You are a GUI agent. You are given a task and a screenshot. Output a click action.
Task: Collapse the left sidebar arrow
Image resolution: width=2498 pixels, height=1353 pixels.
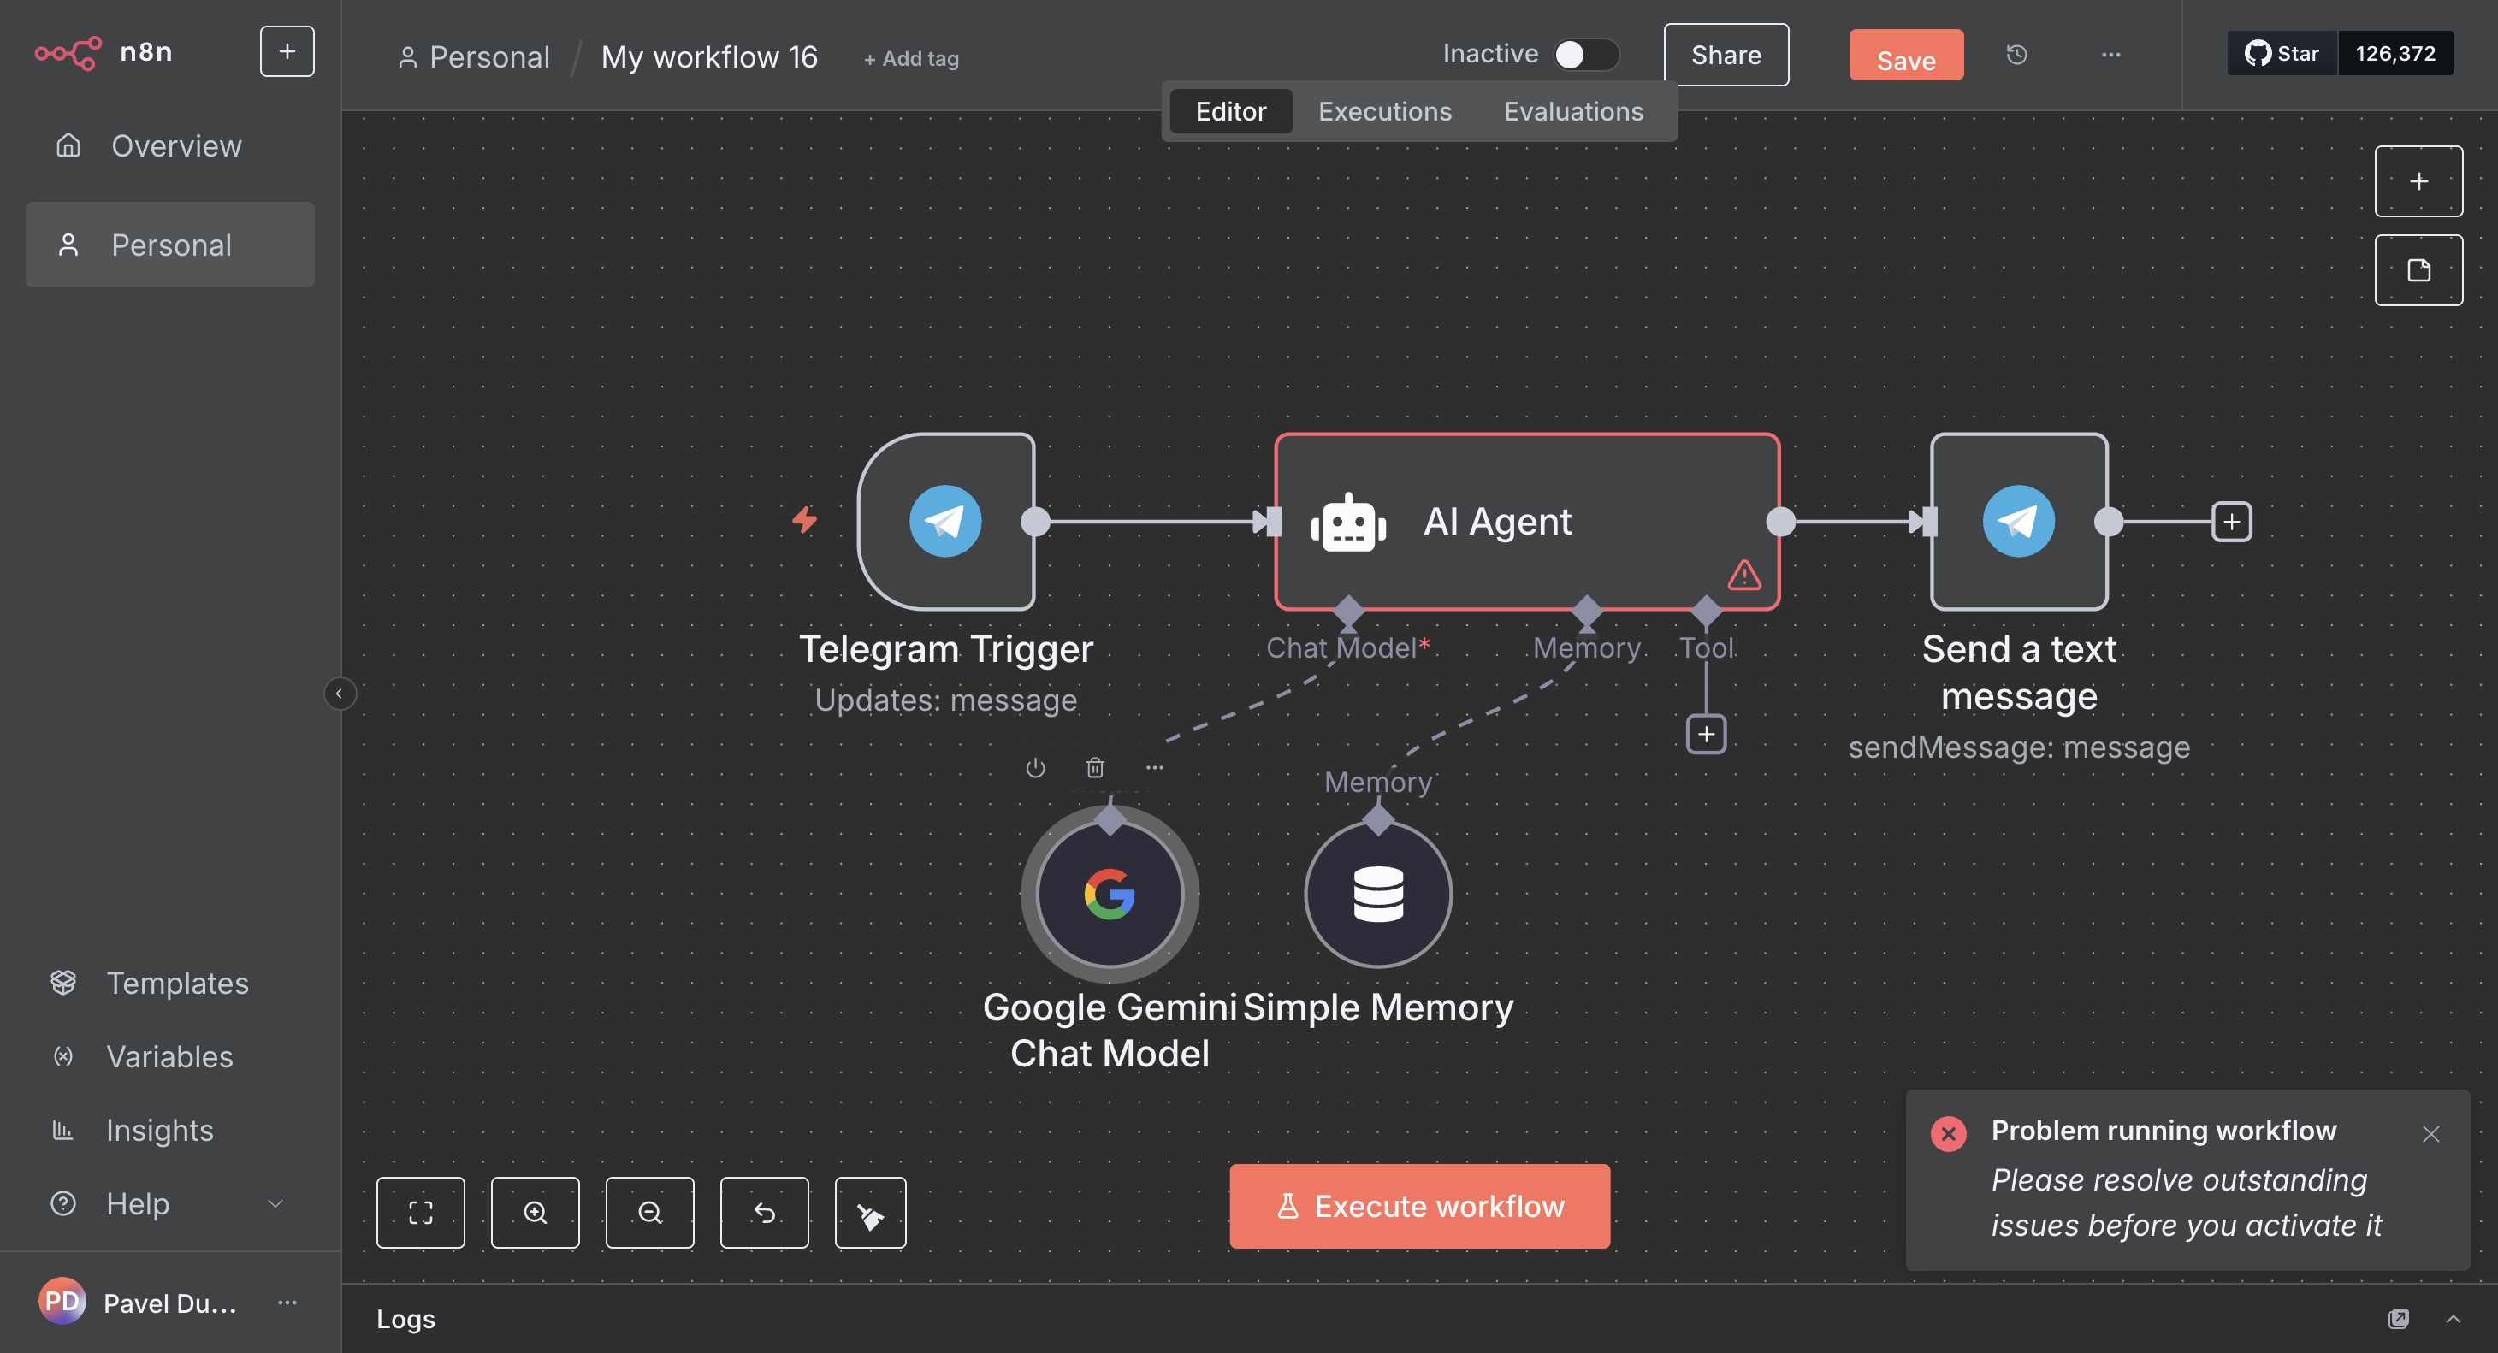pyautogui.click(x=340, y=693)
